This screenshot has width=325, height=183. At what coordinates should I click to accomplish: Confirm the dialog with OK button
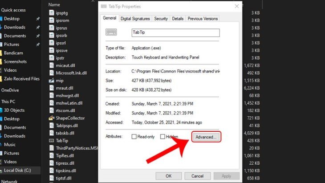tap(168, 176)
